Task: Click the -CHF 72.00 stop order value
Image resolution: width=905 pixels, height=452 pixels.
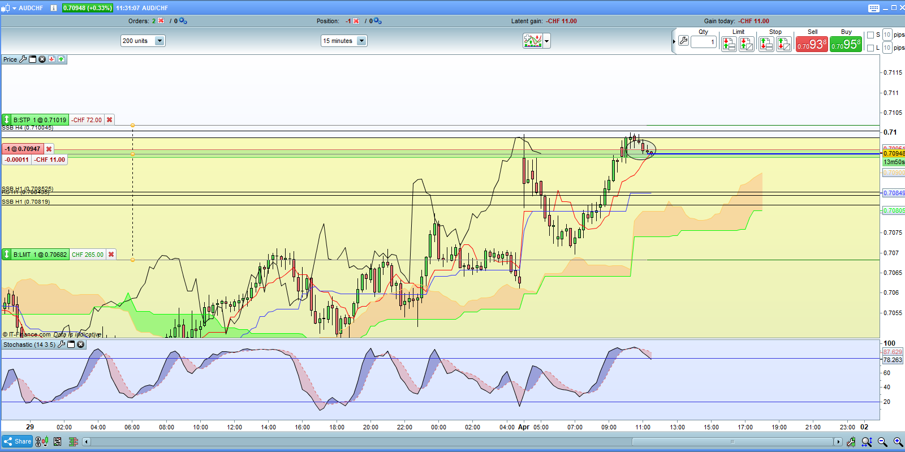Action: click(x=87, y=120)
